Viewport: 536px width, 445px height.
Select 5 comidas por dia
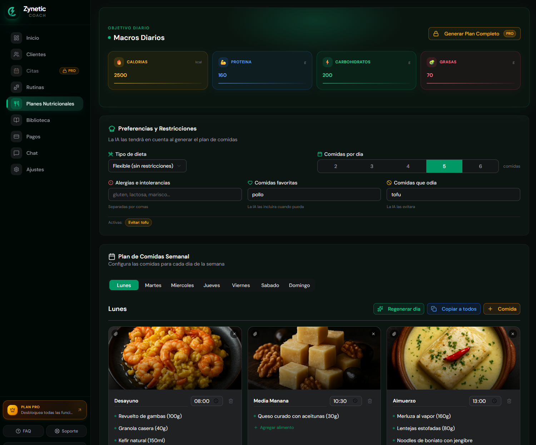coord(444,166)
